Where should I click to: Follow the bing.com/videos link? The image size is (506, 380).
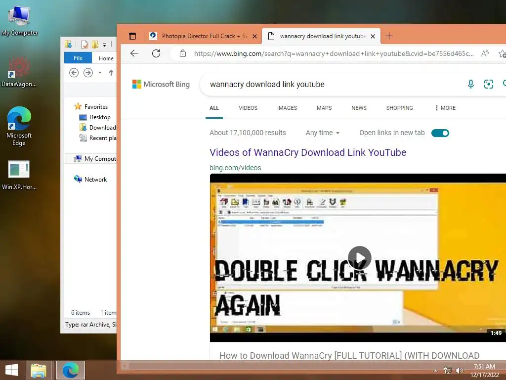coord(235,168)
